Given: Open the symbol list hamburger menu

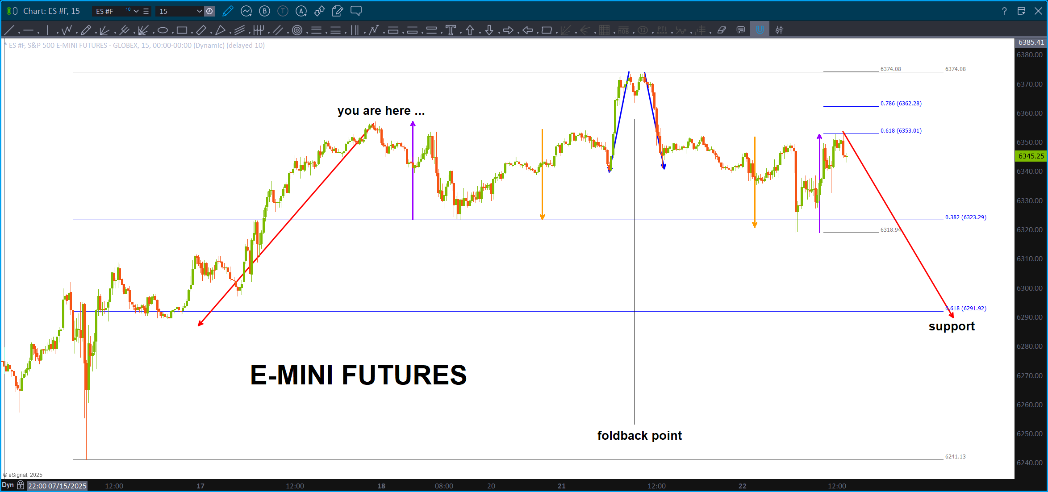Looking at the screenshot, I should pyautogui.click(x=146, y=11).
